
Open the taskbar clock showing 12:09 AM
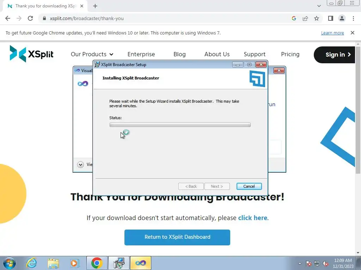343,263
